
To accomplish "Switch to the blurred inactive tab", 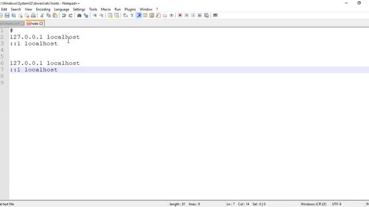I will [x=12, y=24].
